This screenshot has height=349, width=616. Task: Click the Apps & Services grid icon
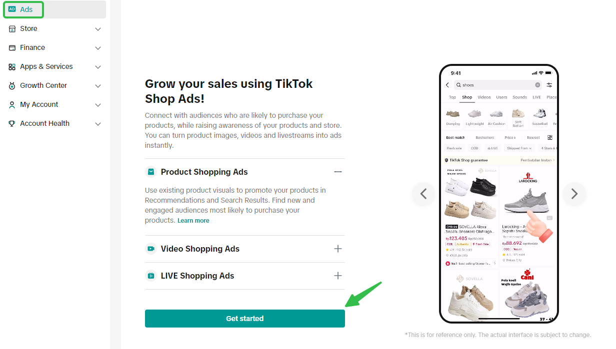(x=12, y=66)
